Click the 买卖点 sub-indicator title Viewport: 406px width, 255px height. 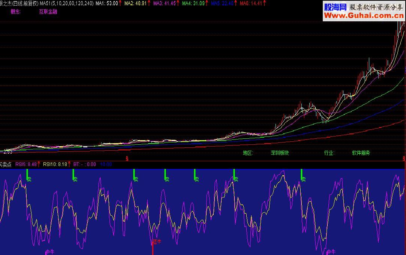click(6, 164)
